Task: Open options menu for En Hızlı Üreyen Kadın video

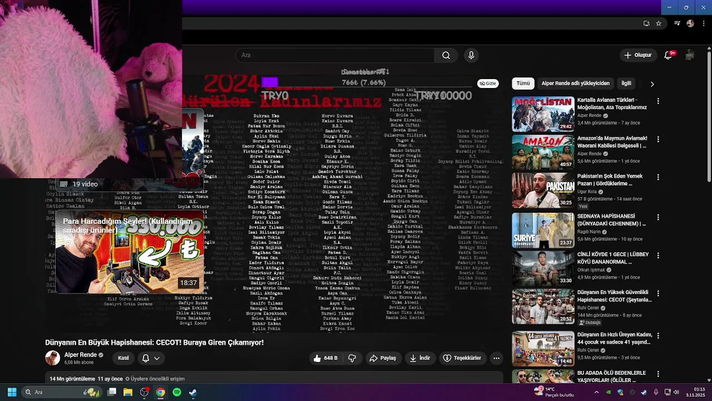Action: (x=658, y=336)
